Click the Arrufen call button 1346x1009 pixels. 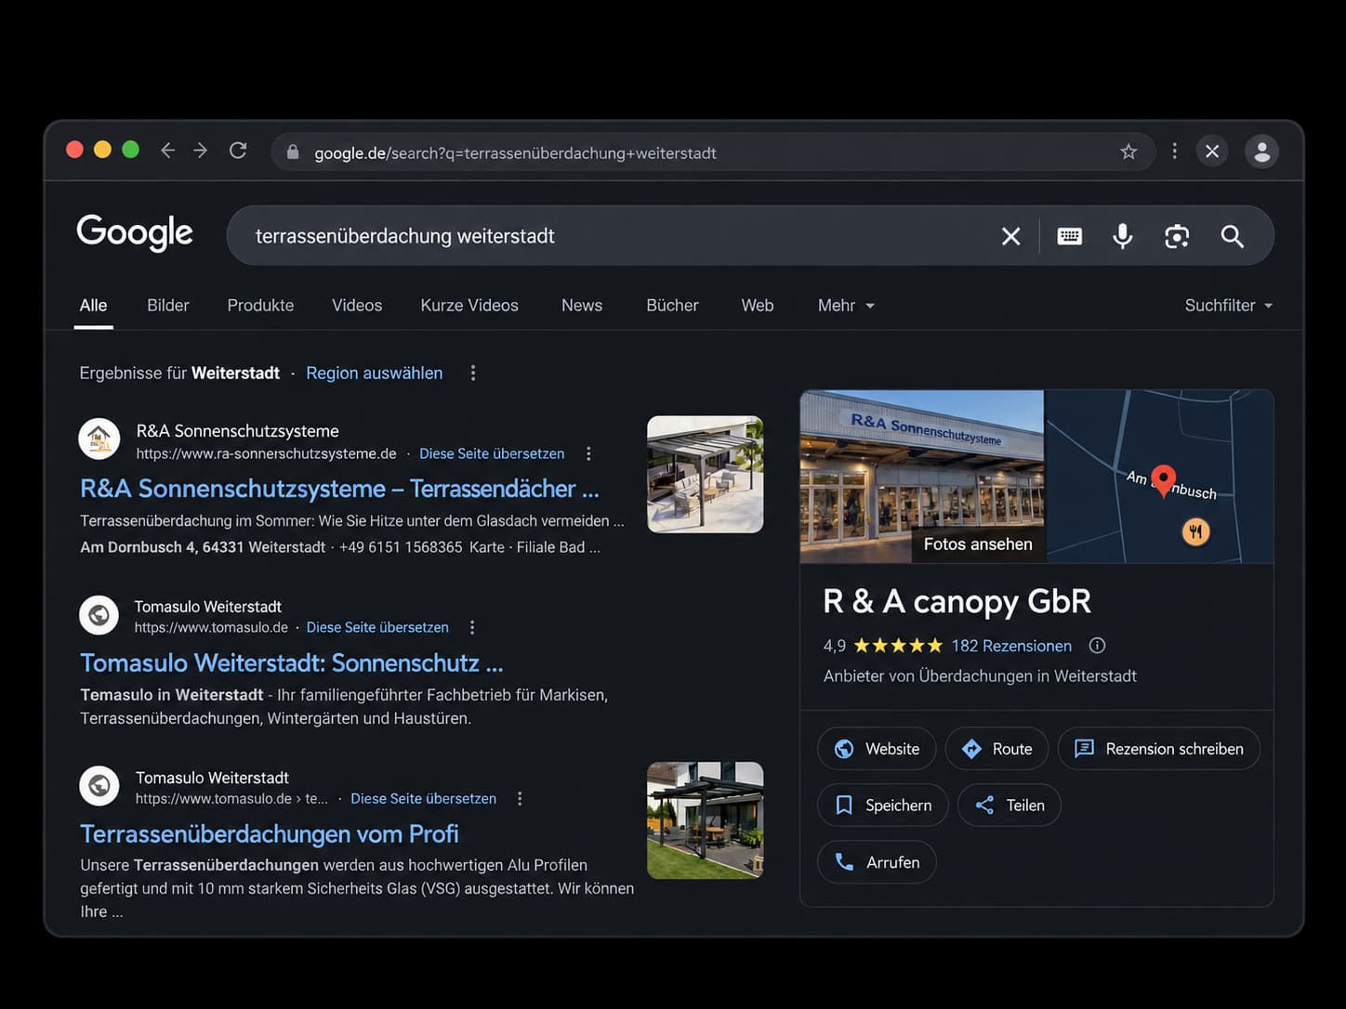tap(877, 862)
